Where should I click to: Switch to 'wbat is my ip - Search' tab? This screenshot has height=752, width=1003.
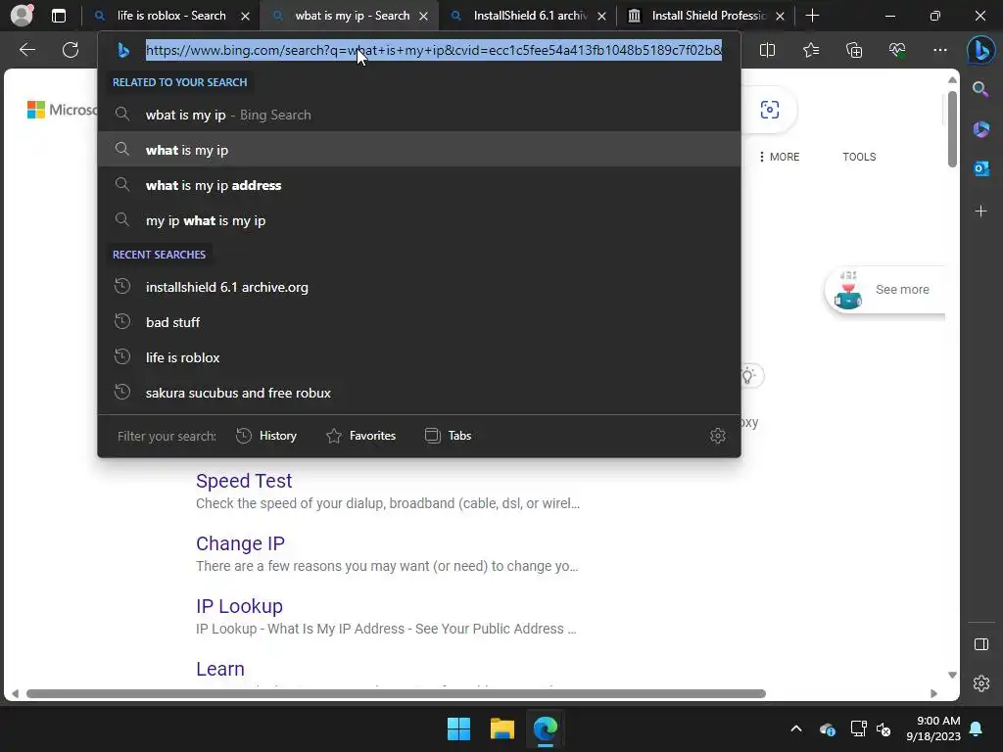pyautogui.click(x=350, y=16)
